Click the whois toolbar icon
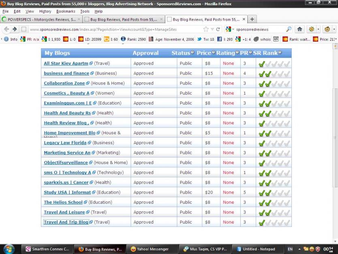Viewport: 338px width, 254px height. pyautogui.click(x=256, y=39)
